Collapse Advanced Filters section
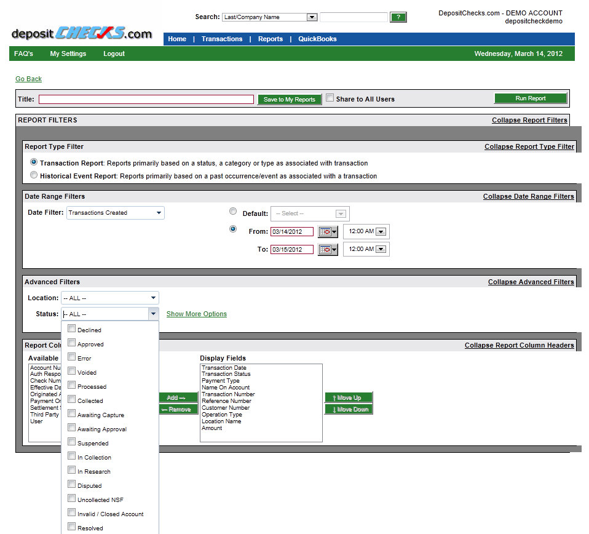This screenshot has width=589, height=534. coord(531,282)
